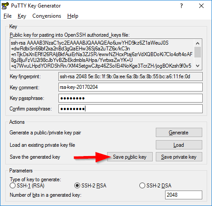Image resolution: width=212 pixels, height=206 pixels.
Task: Click the public key scrollbar down arrow
Action: (x=197, y=66)
